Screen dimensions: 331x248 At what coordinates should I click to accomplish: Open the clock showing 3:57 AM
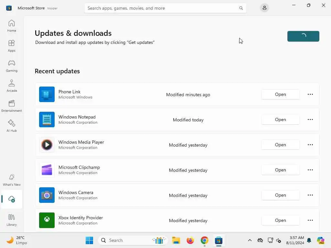(295, 240)
